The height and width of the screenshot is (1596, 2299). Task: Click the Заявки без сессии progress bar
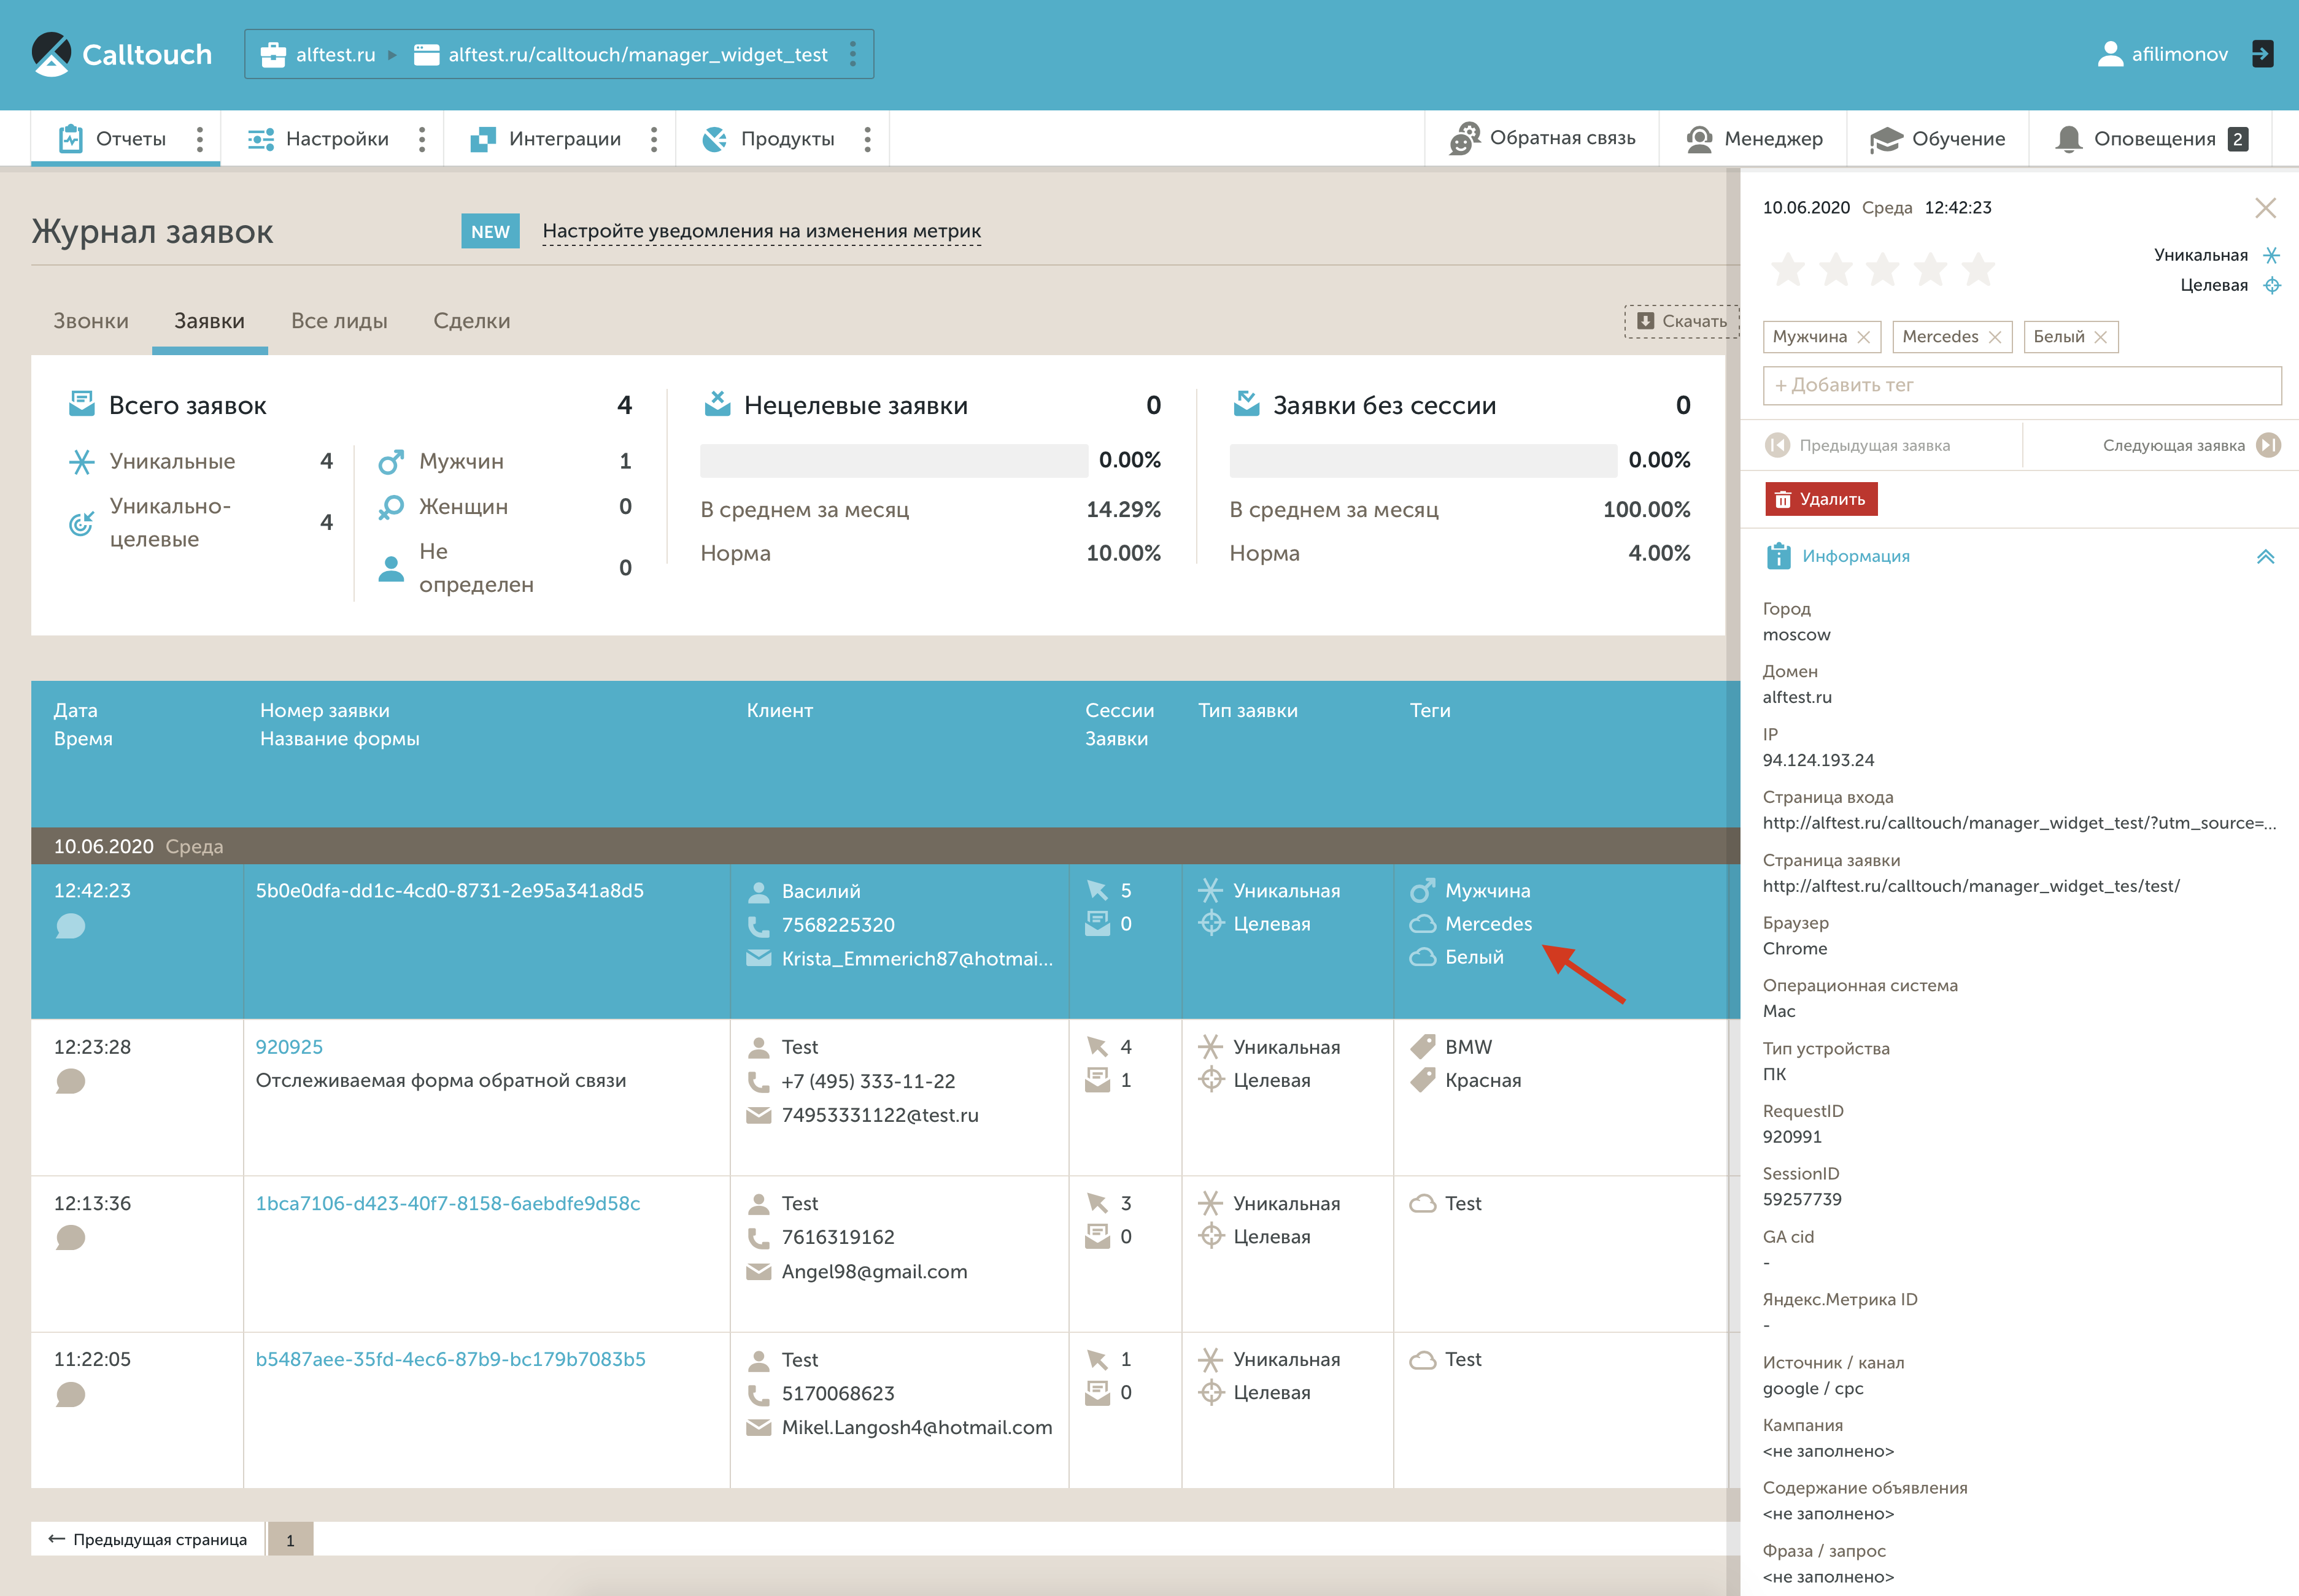tap(1423, 460)
